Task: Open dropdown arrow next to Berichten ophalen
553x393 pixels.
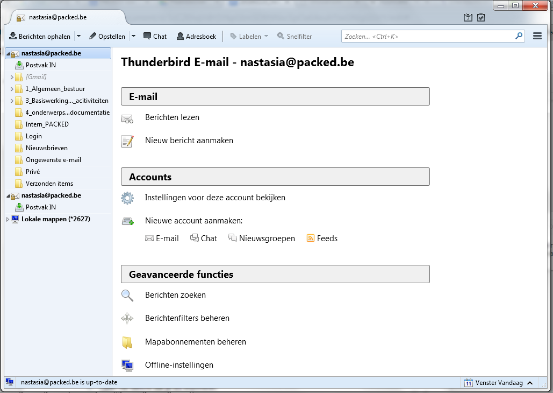Action: tap(78, 37)
